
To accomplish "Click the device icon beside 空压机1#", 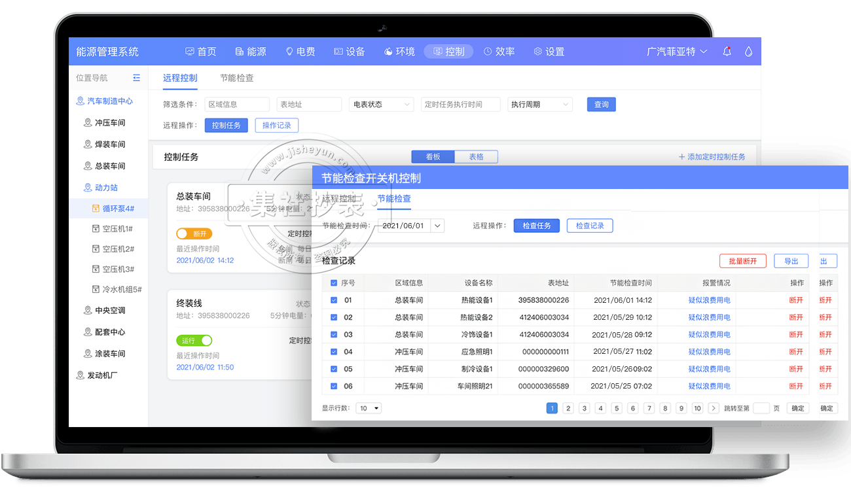I will [96, 229].
